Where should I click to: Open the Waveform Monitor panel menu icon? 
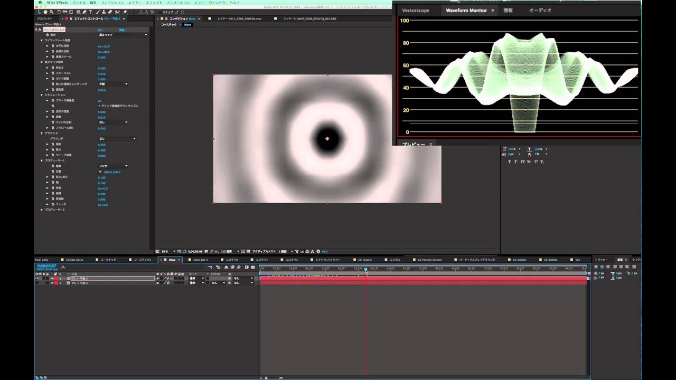(493, 10)
